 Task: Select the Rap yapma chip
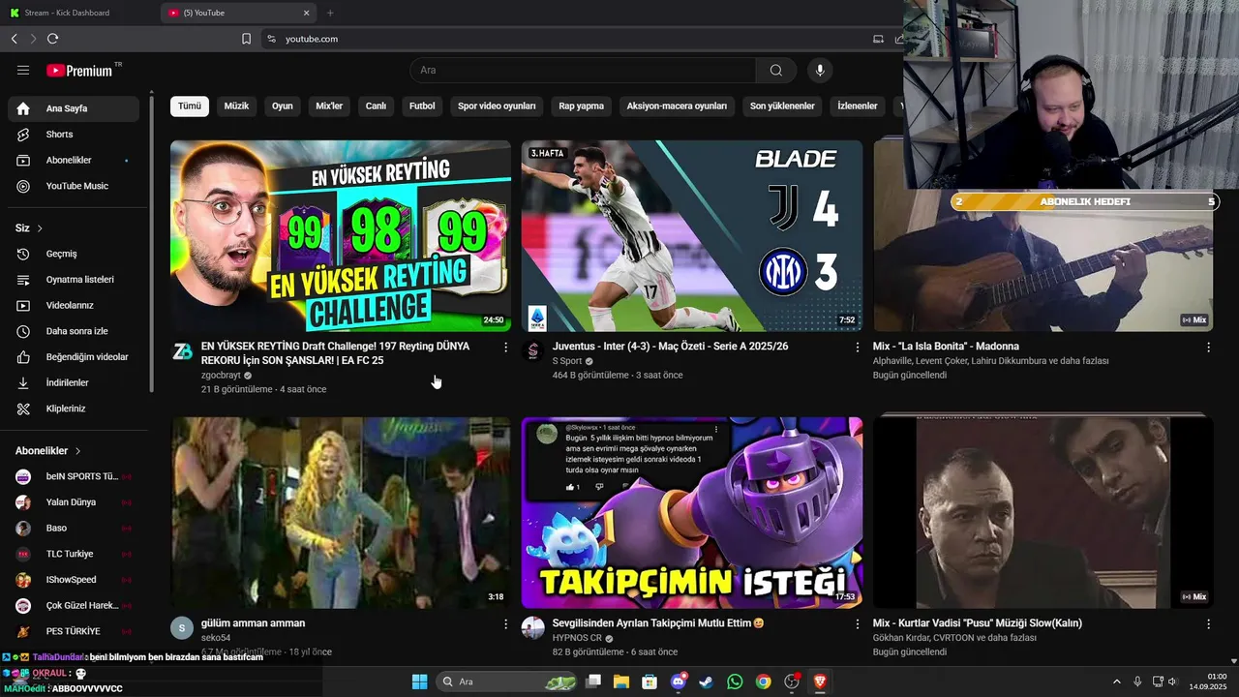click(x=581, y=106)
